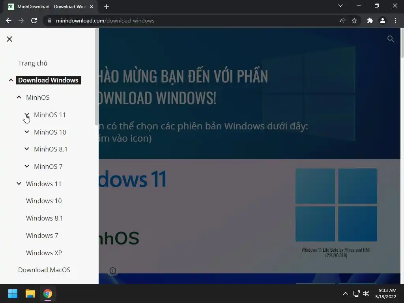Open the Windows 10 link

(x=44, y=201)
